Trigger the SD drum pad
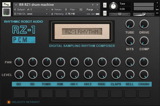The height and width of the screenshot is (106, 160). [x=33, y=94]
